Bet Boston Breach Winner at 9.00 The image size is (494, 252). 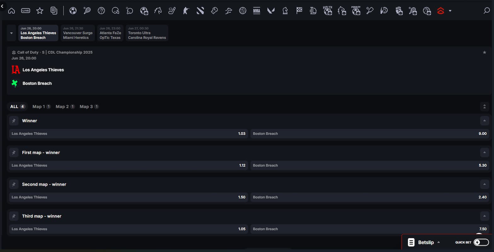tap(370, 134)
